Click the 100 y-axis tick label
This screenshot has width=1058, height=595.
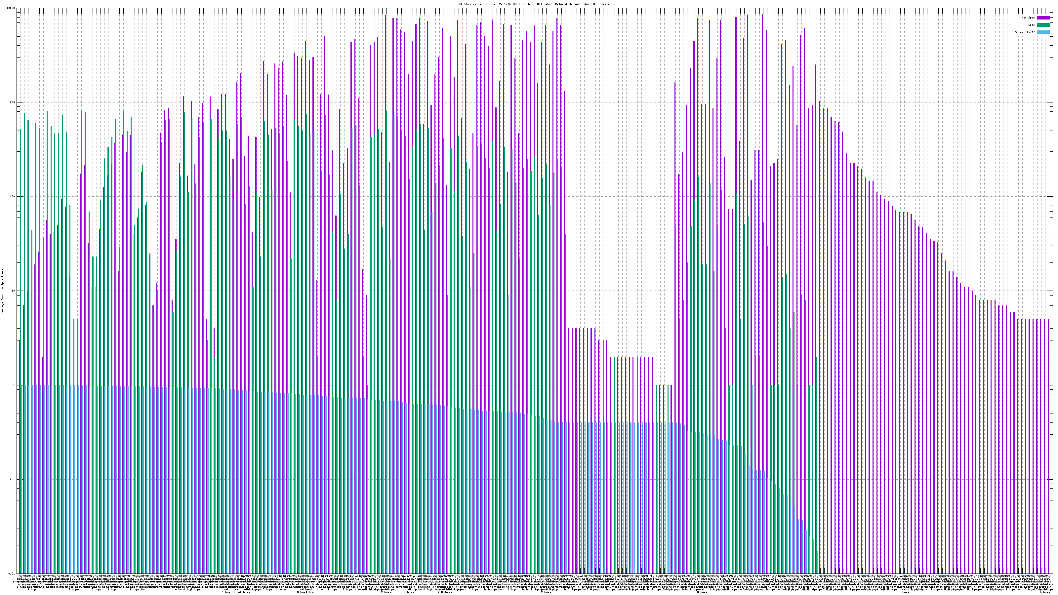[x=12, y=197]
